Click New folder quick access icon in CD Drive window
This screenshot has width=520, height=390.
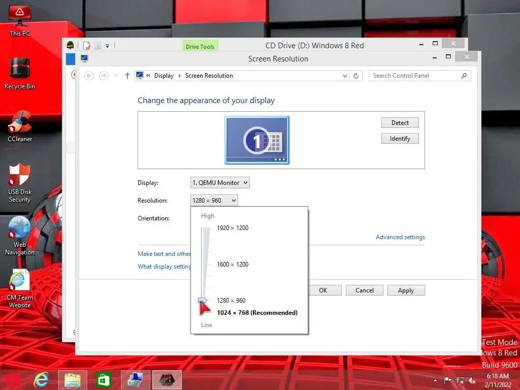tap(98, 45)
